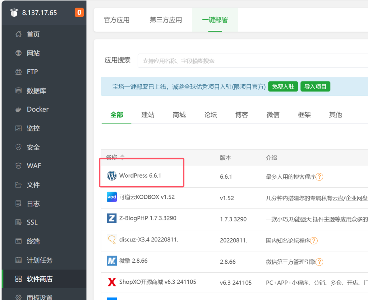Click ShopXO开源商城 v6.3 241105 name

coord(158,282)
